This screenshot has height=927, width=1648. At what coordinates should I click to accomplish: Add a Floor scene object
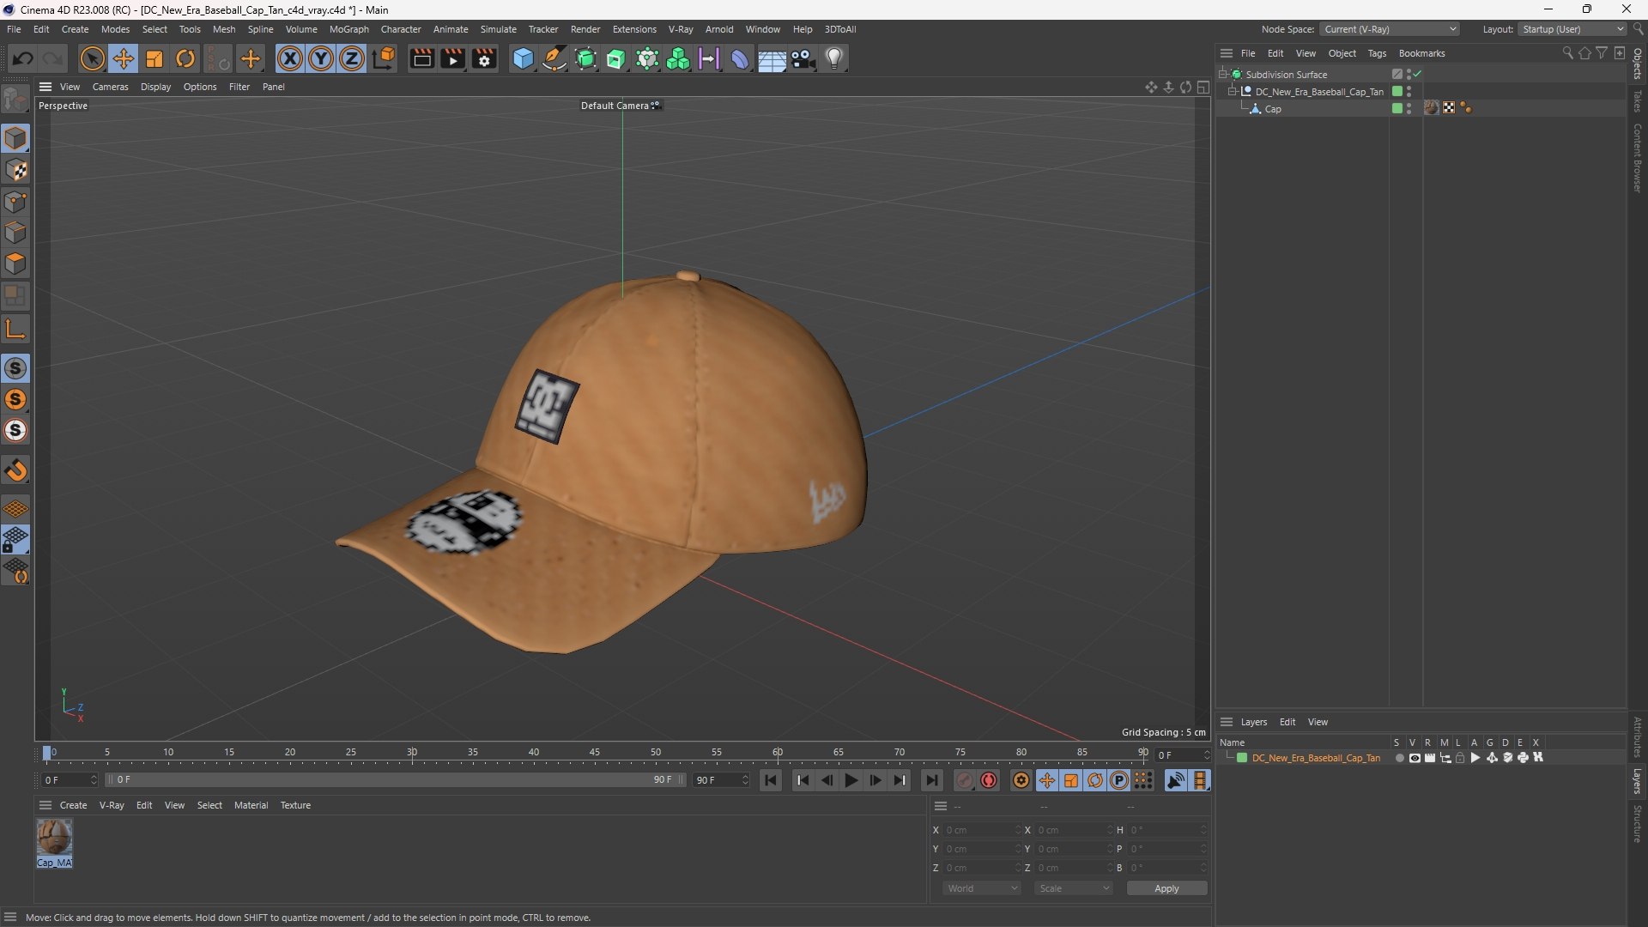772,58
